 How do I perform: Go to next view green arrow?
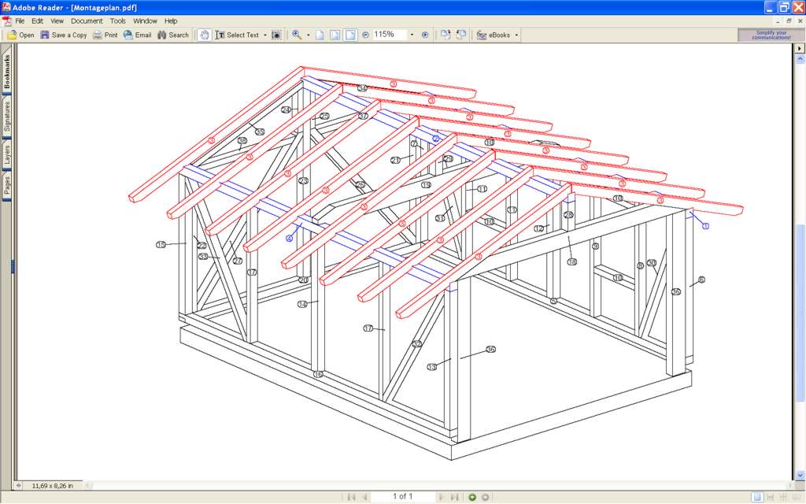(472, 497)
